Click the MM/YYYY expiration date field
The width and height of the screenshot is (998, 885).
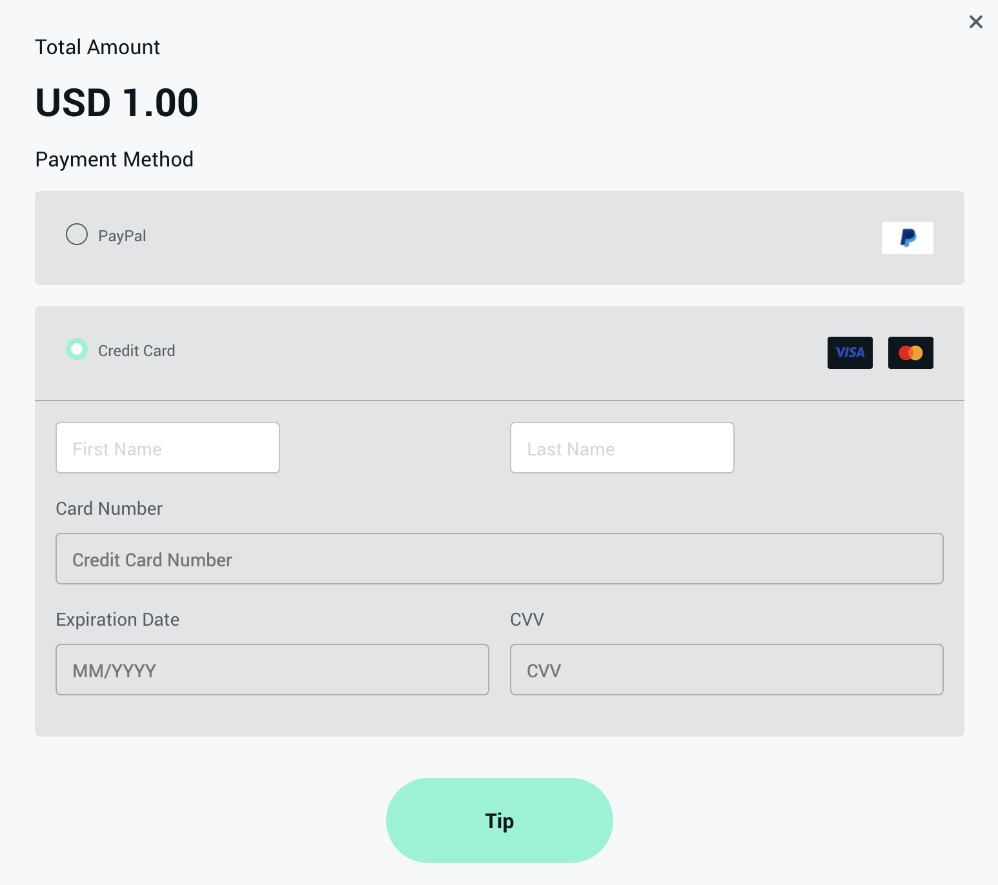pos(272,670)
